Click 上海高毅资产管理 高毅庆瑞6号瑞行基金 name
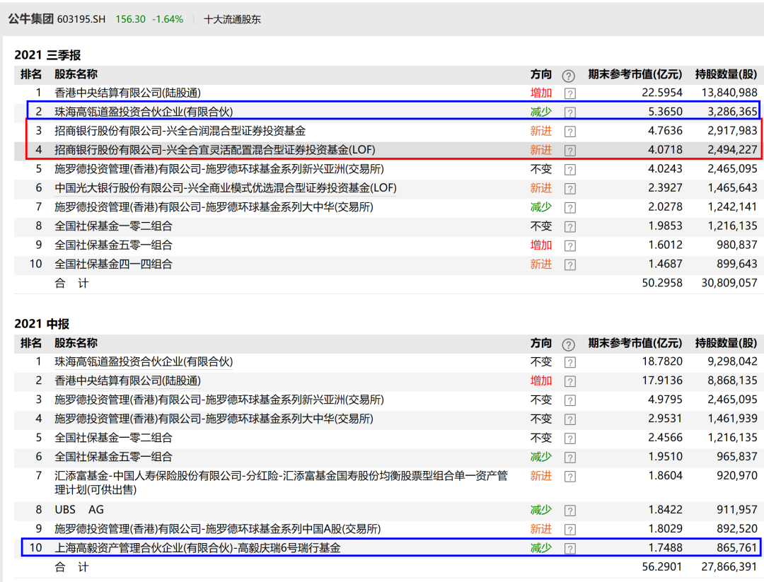Image resolution: width=764 pixels, height=582 pixels. pos(197,548)
